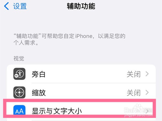The height and width of the screenshot is (121, 162).
Task: Select the 旁白 row label
Action: pyautogui.click(x=39, y=74)
